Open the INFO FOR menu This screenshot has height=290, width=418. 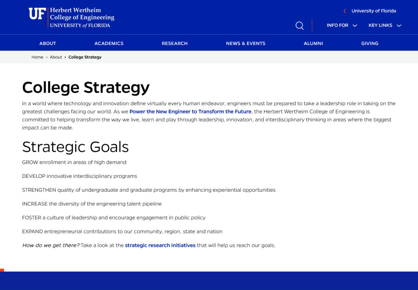pos(337,25)
